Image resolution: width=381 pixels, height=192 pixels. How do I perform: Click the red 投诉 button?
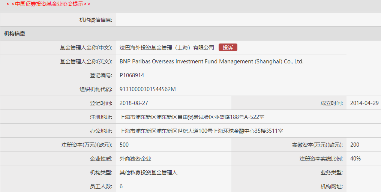pyautogui.click(x=228, y=48)
